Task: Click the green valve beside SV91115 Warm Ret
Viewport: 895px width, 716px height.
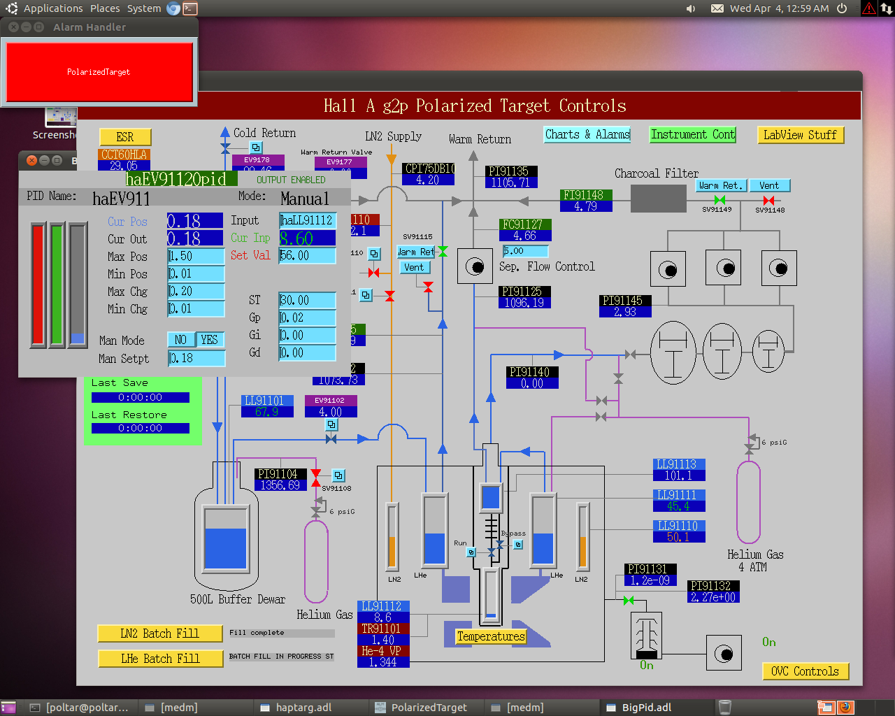Action: [443, 252]
